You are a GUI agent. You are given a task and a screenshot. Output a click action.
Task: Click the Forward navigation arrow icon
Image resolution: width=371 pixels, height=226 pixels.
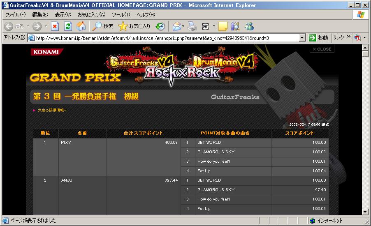coord(37,26)
